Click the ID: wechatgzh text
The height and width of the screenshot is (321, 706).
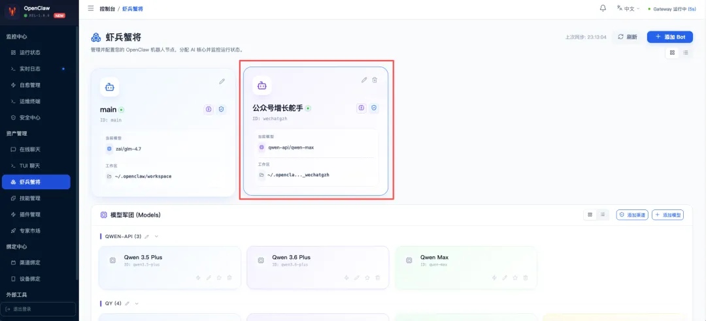tap(270, 119)
